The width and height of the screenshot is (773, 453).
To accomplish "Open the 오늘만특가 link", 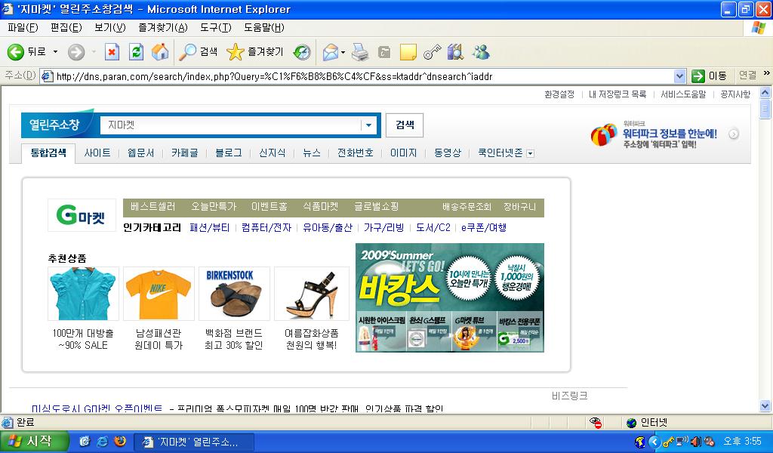I will pos(214,207).
